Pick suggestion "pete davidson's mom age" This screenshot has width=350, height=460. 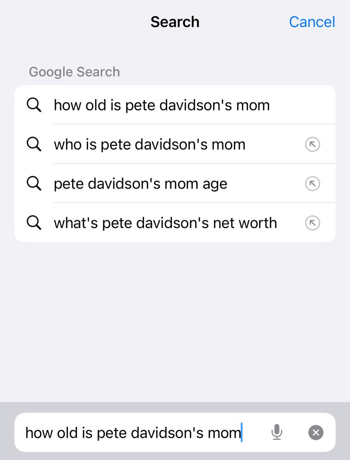coord(175,184)
